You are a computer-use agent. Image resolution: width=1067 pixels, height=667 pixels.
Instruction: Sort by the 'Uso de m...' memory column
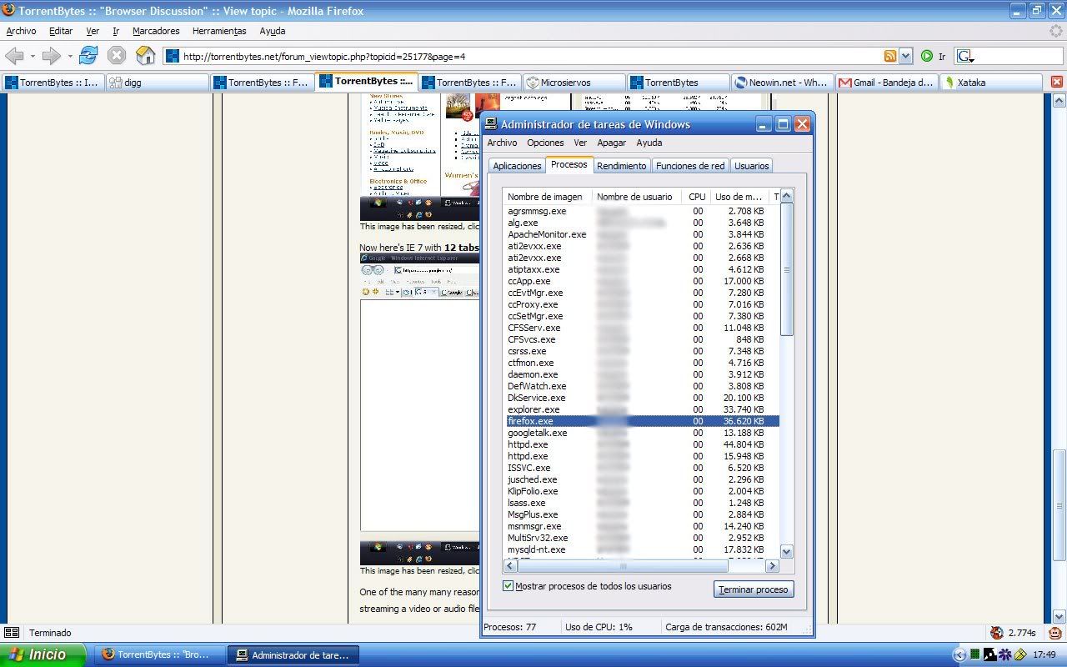coord(740,197)
